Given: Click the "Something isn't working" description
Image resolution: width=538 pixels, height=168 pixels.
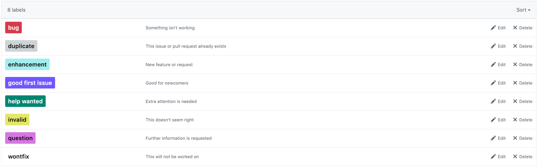Looking at the screenshot, I should pos(170,28).
